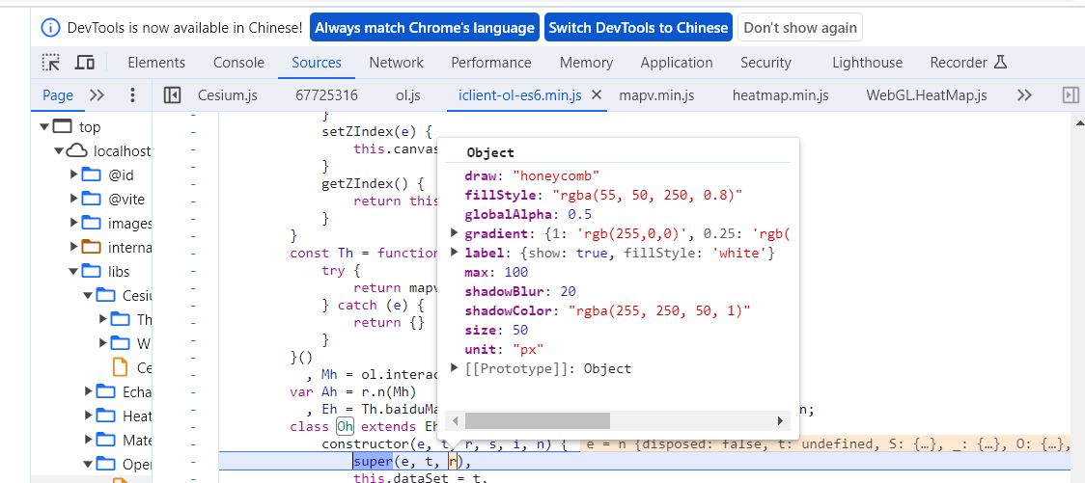Click the Heat folder icon

[x=106, y=416]
